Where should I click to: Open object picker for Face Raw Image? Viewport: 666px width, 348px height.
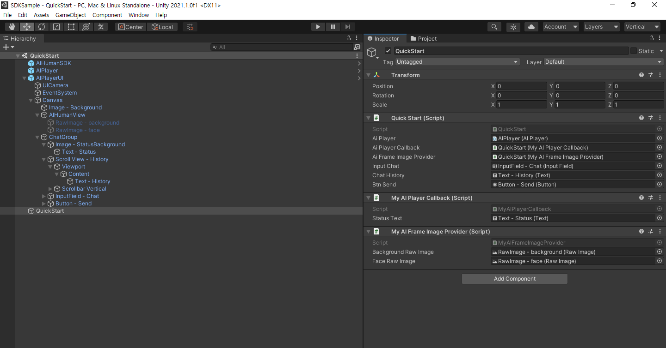point(660,261)
